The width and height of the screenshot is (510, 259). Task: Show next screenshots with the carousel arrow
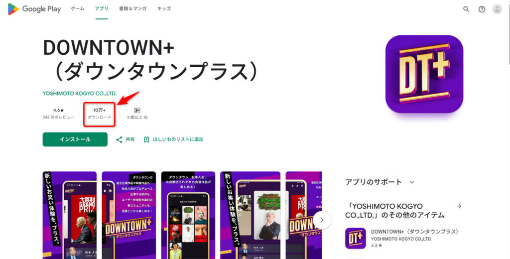322,220
